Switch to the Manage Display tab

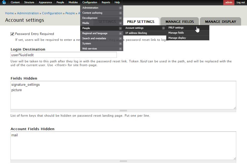tap(220, 21)
